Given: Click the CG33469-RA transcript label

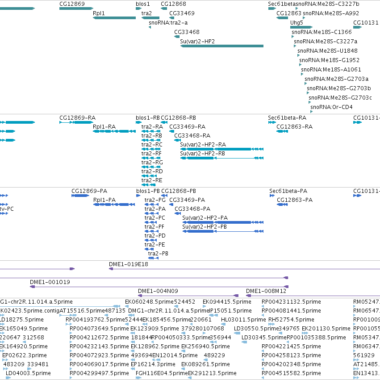Looking at the screenshot, I should pos(188,127).
